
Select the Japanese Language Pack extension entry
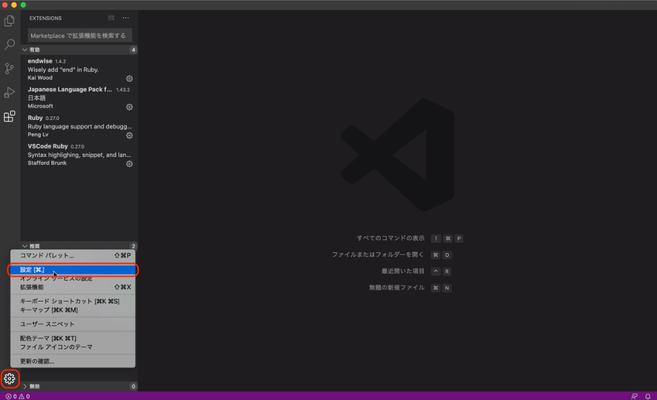tap(79, 98)
